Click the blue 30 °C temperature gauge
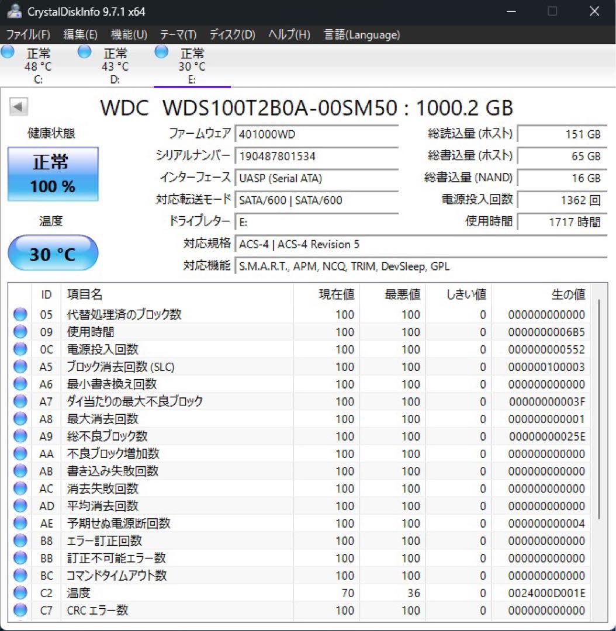This screenshot has width=616, height=631. 53,252
